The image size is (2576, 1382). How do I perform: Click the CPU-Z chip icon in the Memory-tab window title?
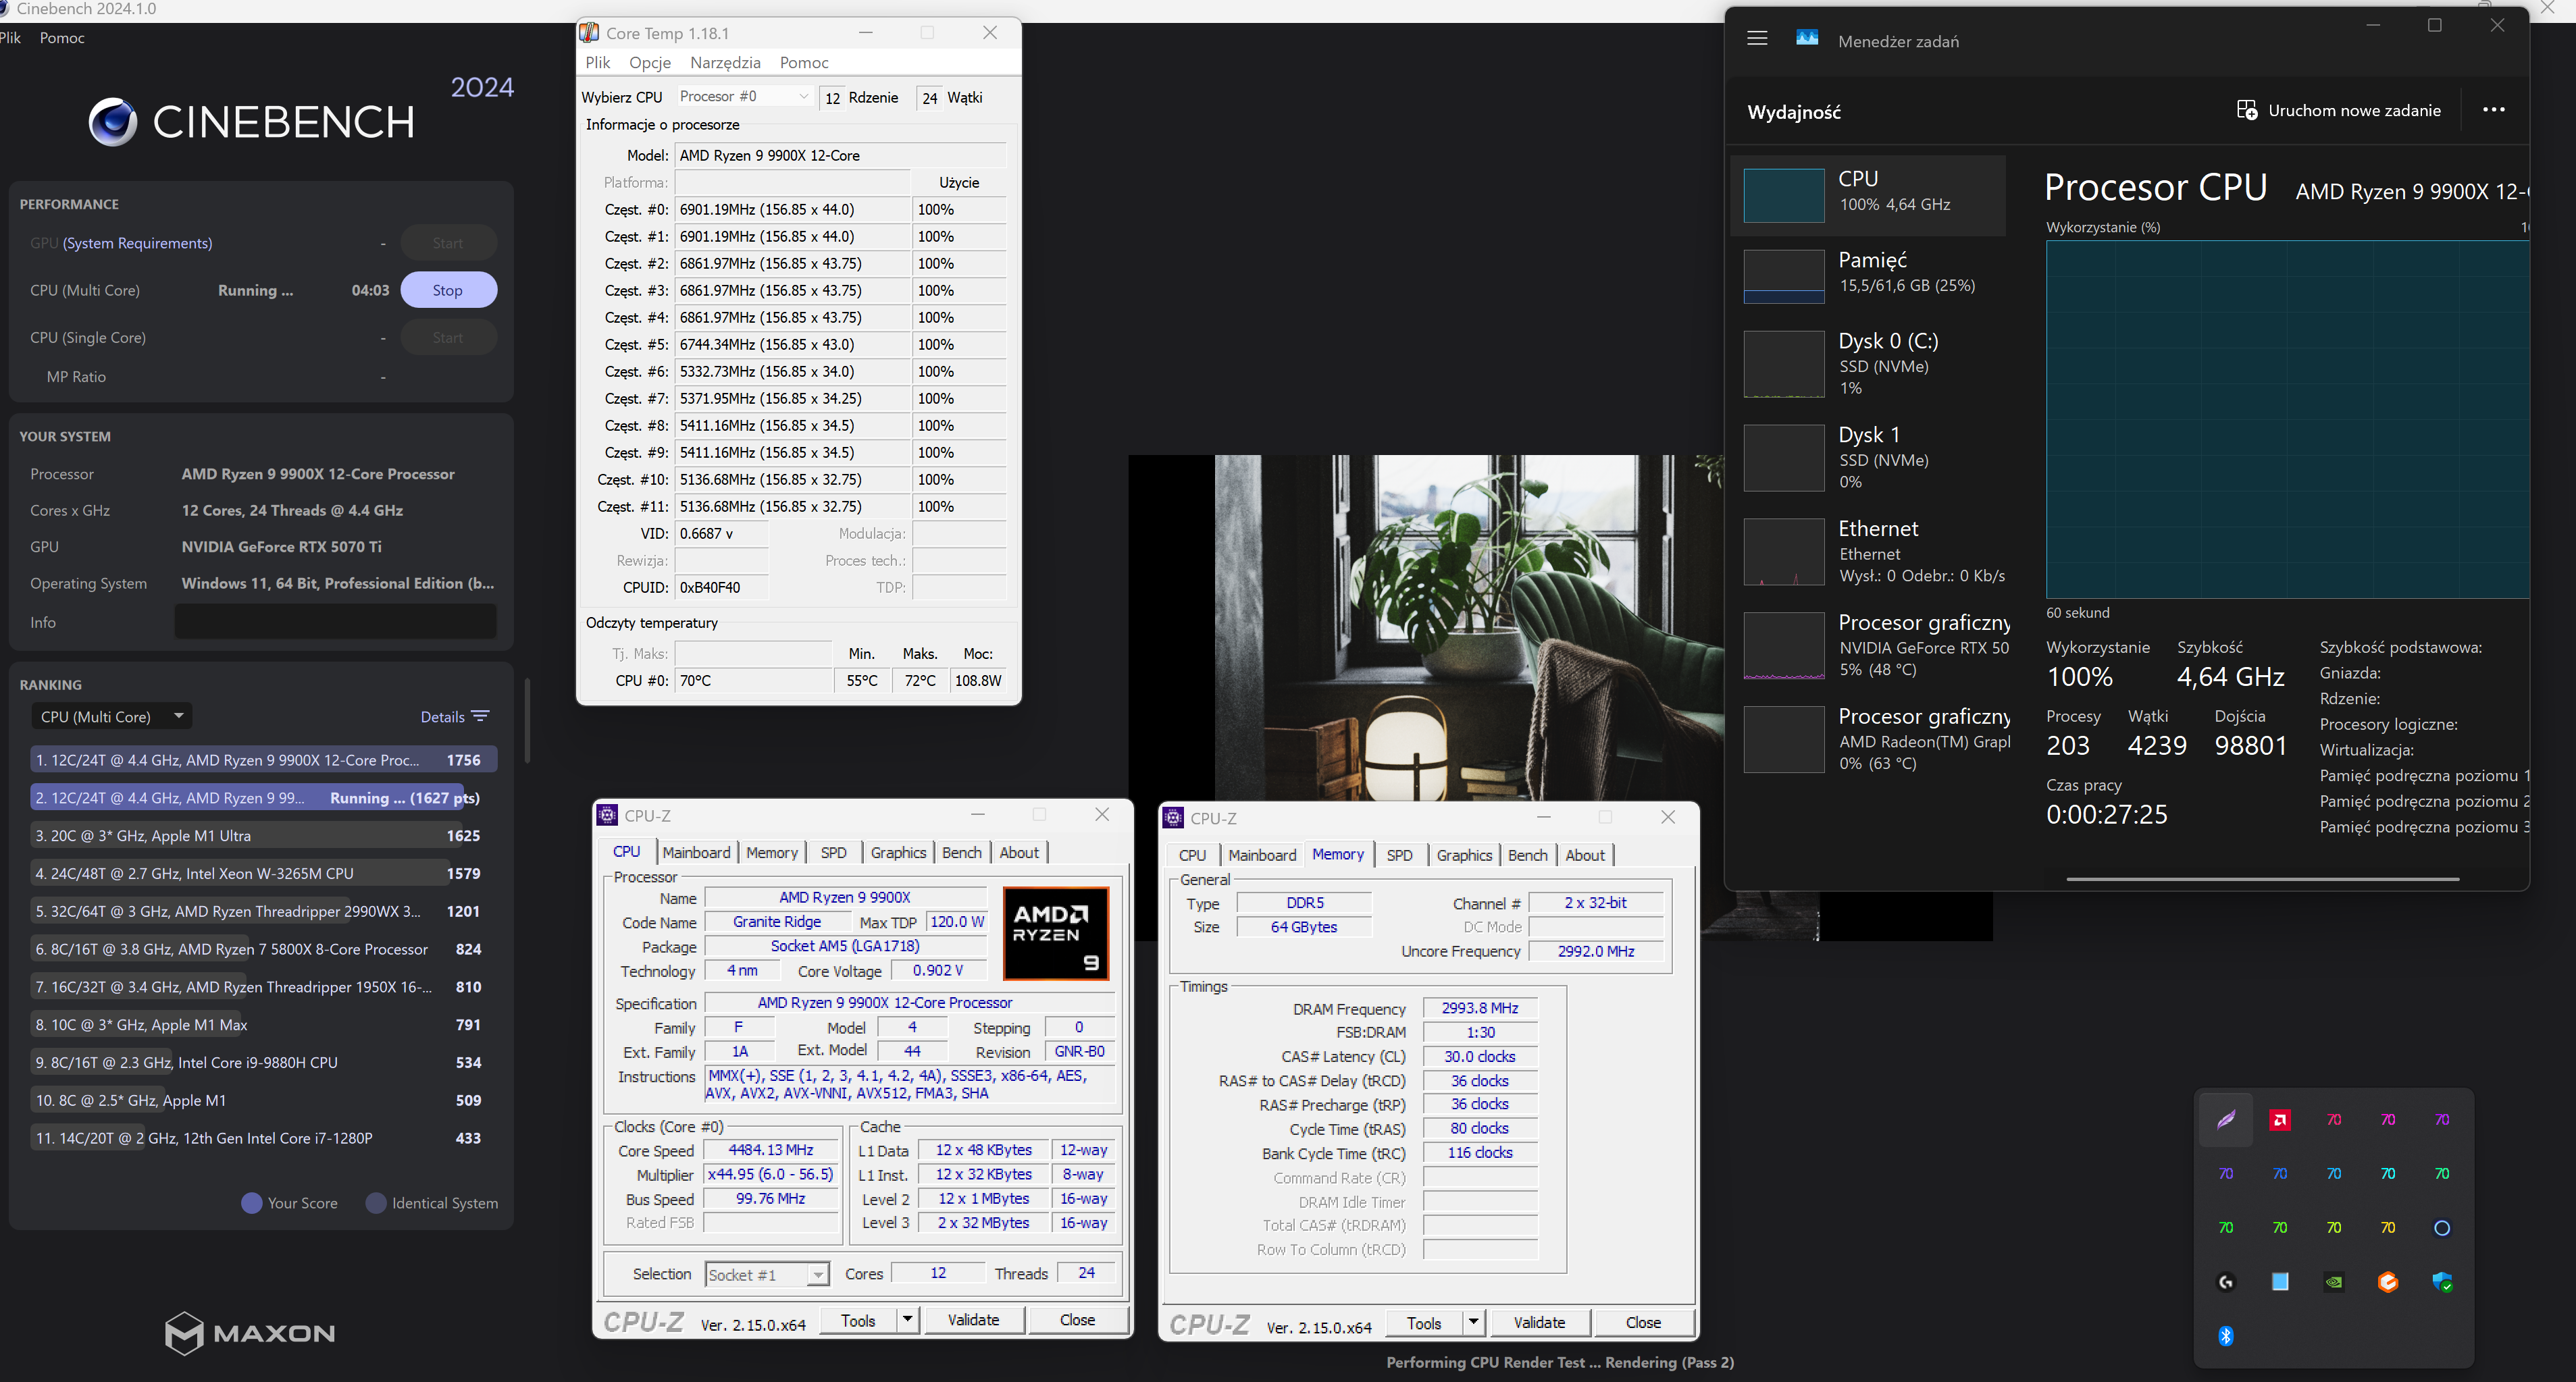(1173, 818)
